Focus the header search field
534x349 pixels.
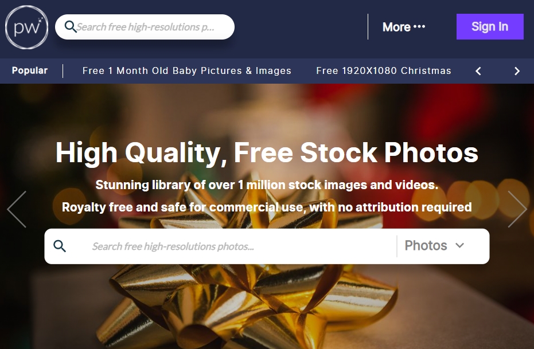(145, 27)
